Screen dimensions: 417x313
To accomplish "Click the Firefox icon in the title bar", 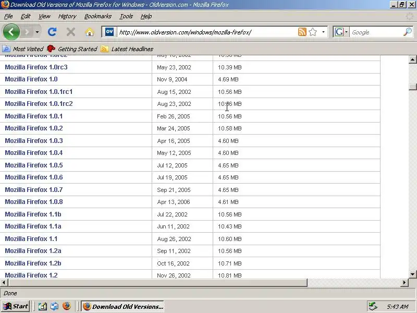I will 5,5.
